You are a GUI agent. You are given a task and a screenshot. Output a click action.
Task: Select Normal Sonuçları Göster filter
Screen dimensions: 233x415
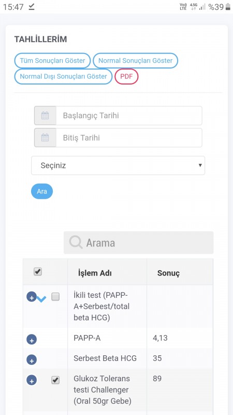click(136, 61)
